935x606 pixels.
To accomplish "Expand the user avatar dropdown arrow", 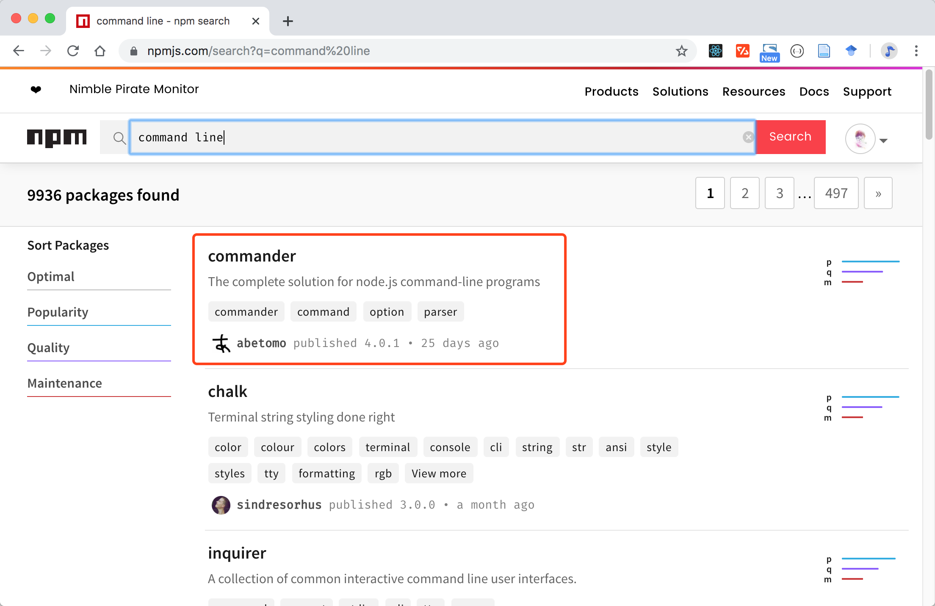I will (x=883, y=140).
